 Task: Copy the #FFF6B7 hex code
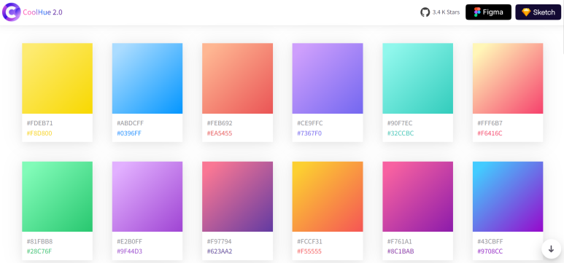pos(490,123)
